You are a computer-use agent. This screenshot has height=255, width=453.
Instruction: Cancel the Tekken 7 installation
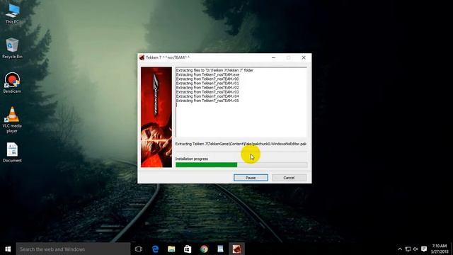pos(289,178)
